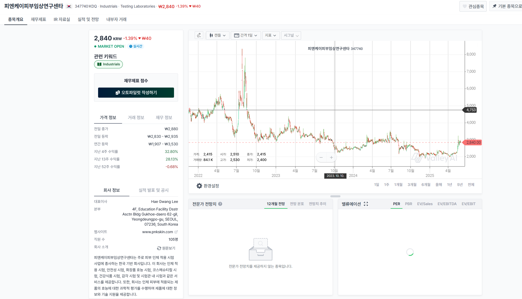The width and height of the screenshot is (522, 299).
Task: Expand the 시그널 signal dropdown
Action: pos(291,35)
